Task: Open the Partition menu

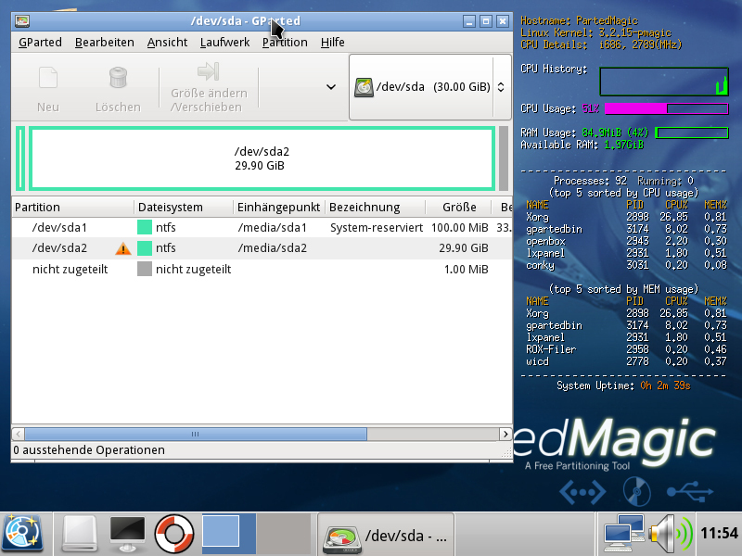Action: click(x=285, y=42)
